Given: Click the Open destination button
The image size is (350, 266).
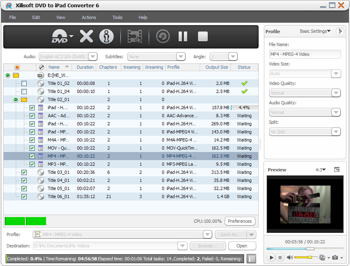Looking at the screenshot, I should [x=242, y=246].
